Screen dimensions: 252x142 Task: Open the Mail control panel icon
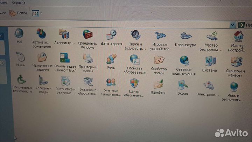19,34
